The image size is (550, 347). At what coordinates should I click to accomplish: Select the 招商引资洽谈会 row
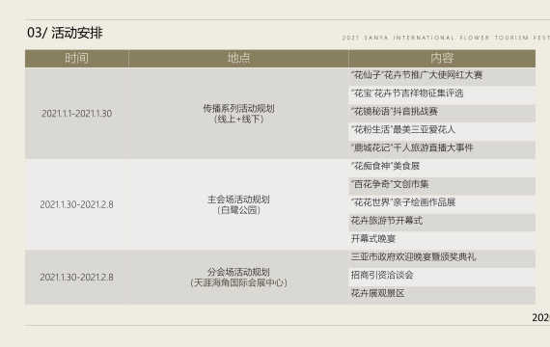442,277
